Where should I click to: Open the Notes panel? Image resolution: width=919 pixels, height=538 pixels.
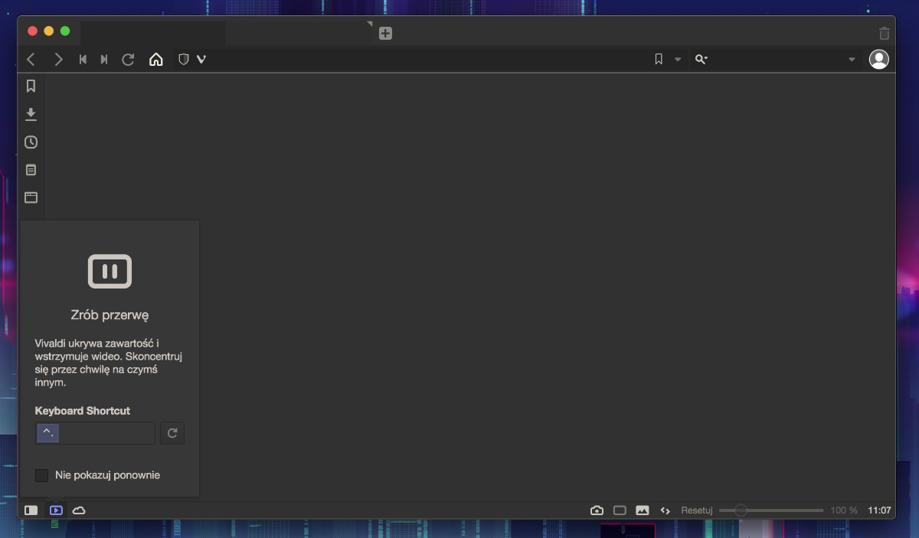pos(31,170)
